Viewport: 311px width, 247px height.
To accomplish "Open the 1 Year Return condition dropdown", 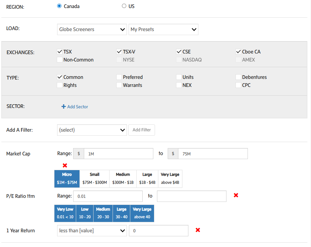I will pyautogui.click(x=92, y=231).
